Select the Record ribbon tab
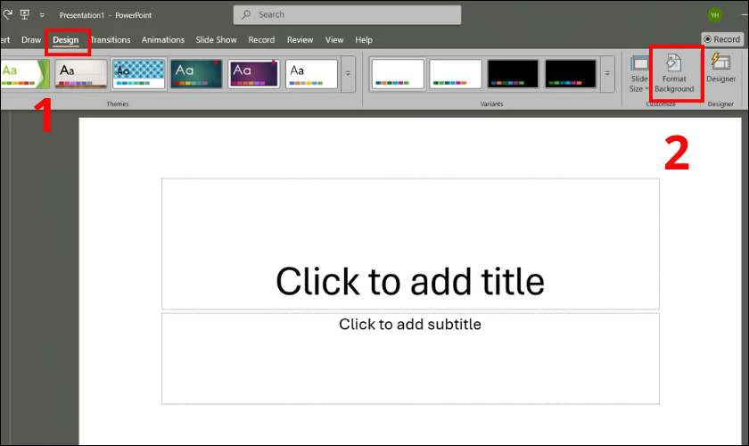This screenshot has height=446, width=749. (261, 40)
